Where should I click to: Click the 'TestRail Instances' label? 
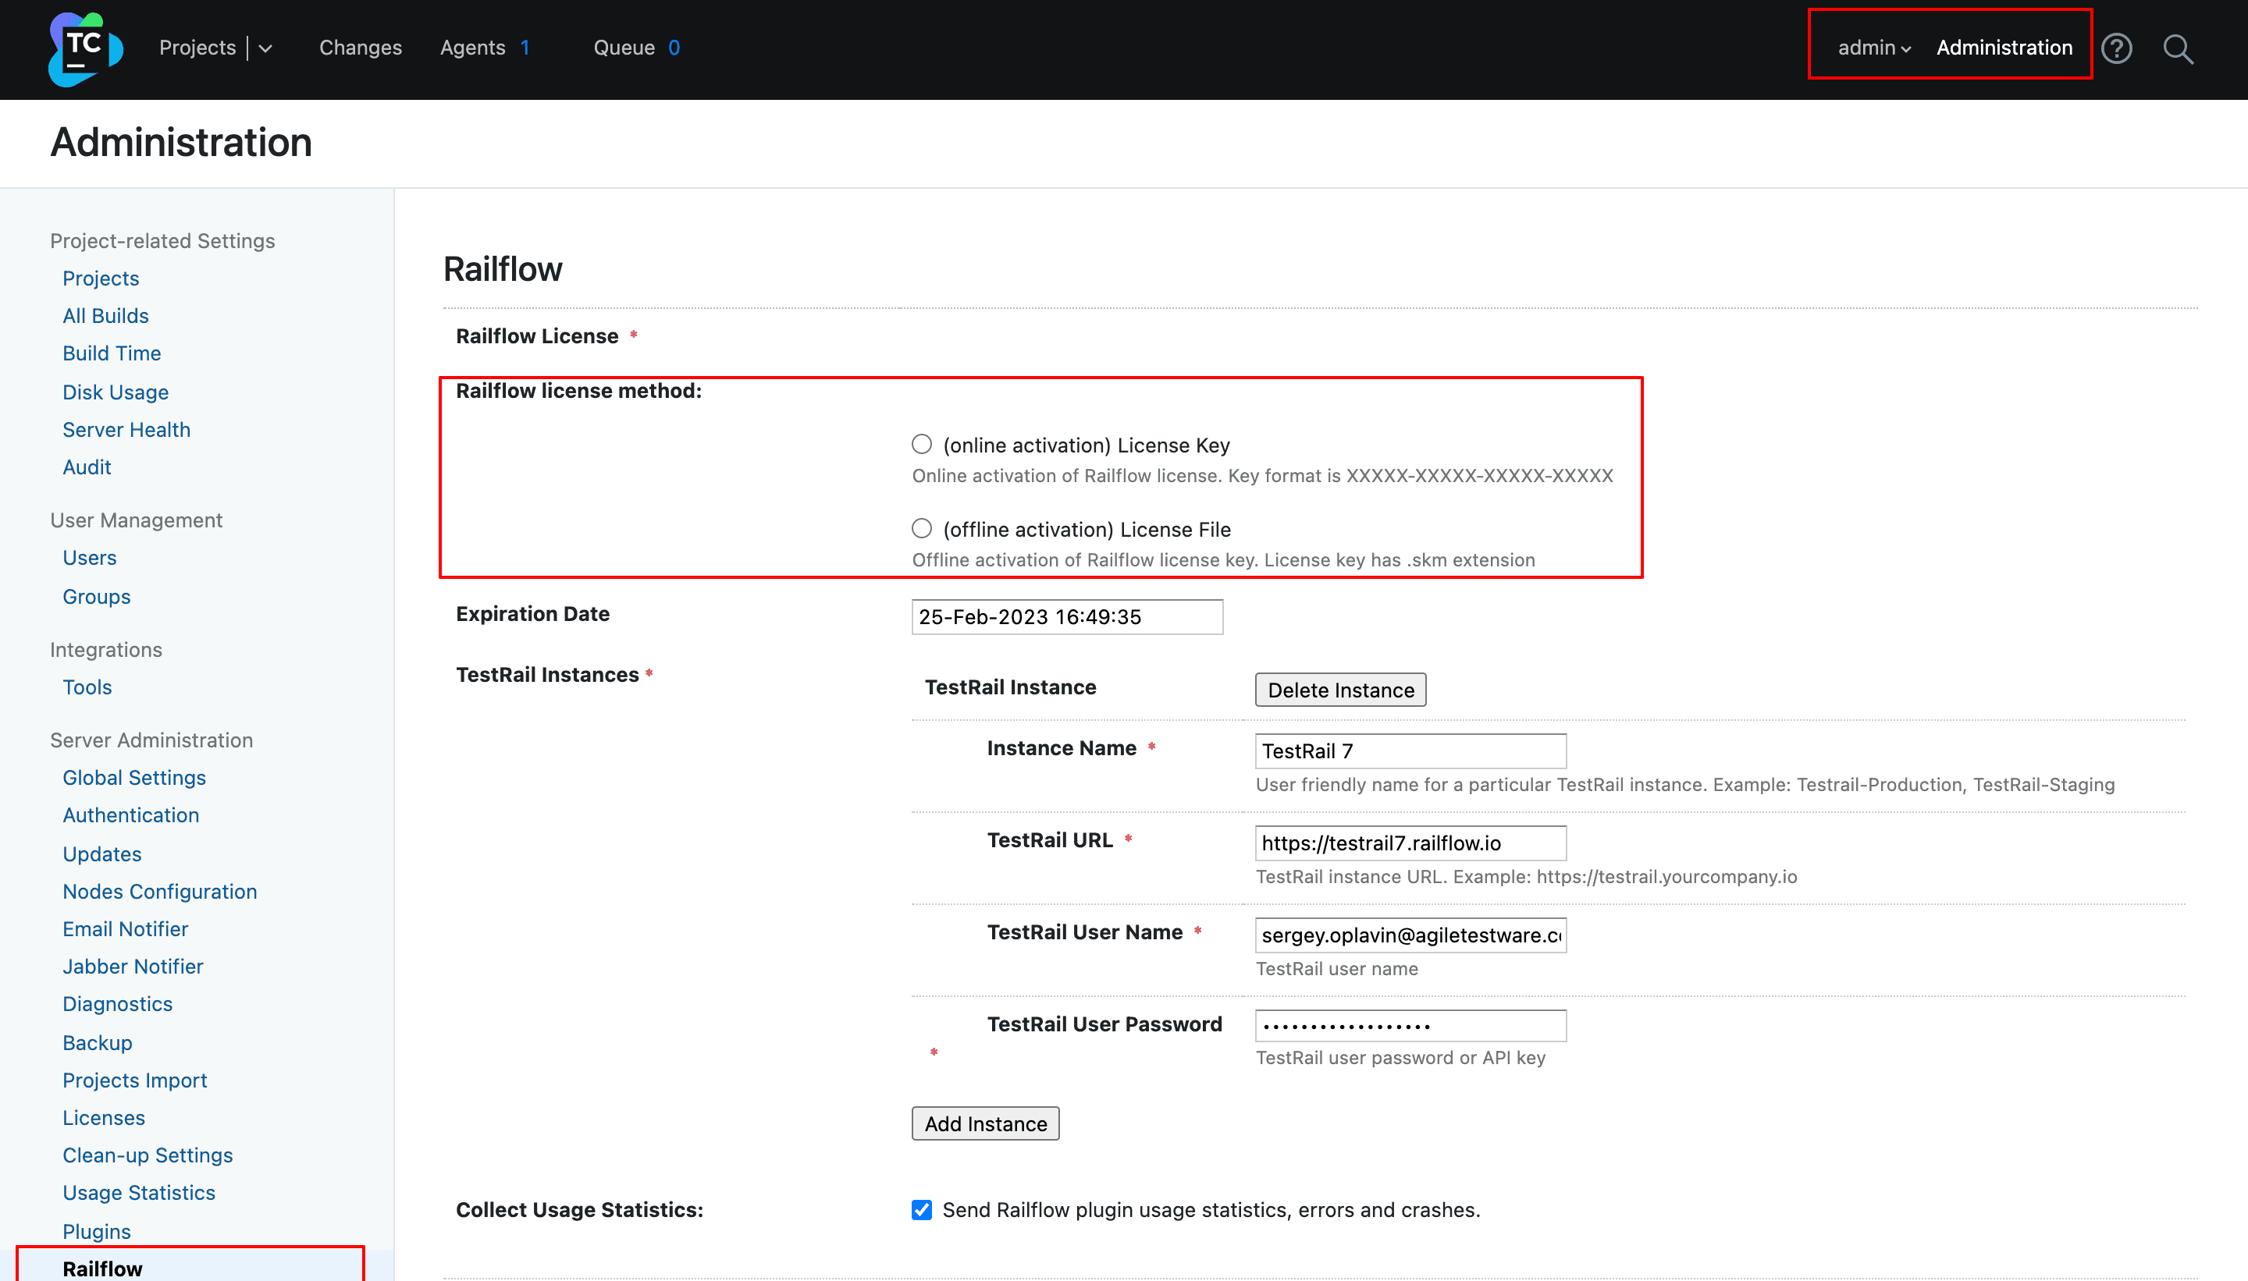point(547,675)
